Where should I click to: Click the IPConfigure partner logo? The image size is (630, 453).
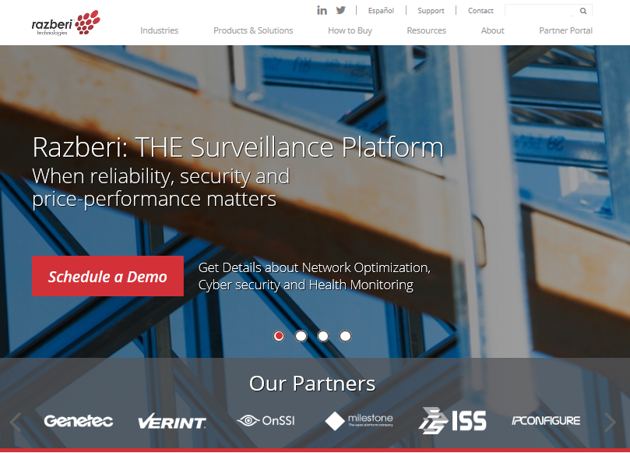546,421
